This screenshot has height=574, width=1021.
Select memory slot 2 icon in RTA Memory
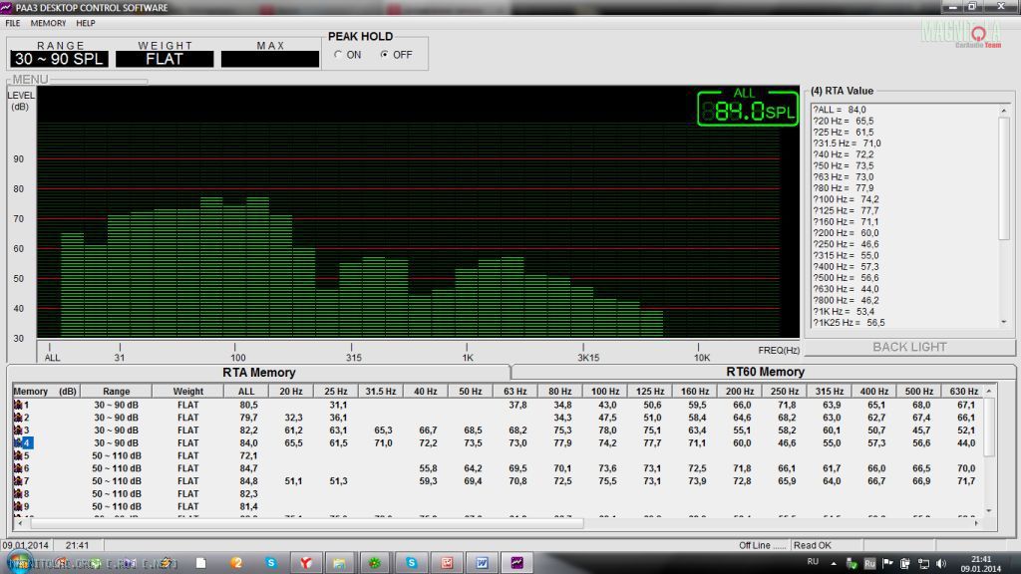[x=18, y=418]
